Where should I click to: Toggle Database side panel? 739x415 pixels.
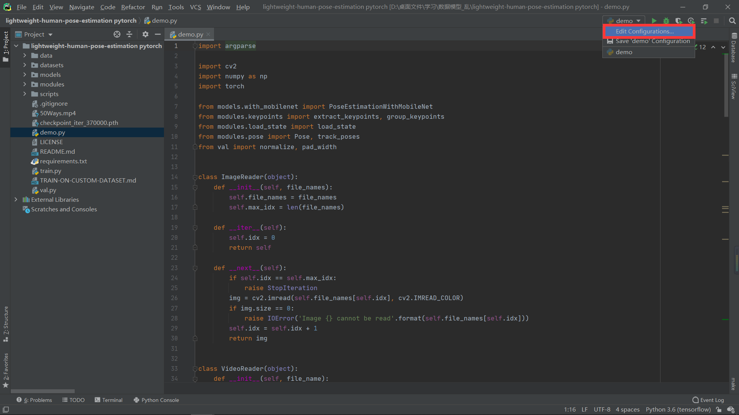(734, 48)
